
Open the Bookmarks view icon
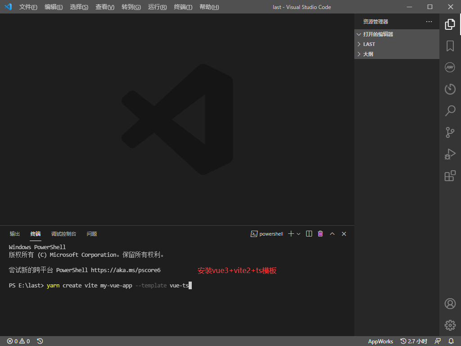pos(450,46)
